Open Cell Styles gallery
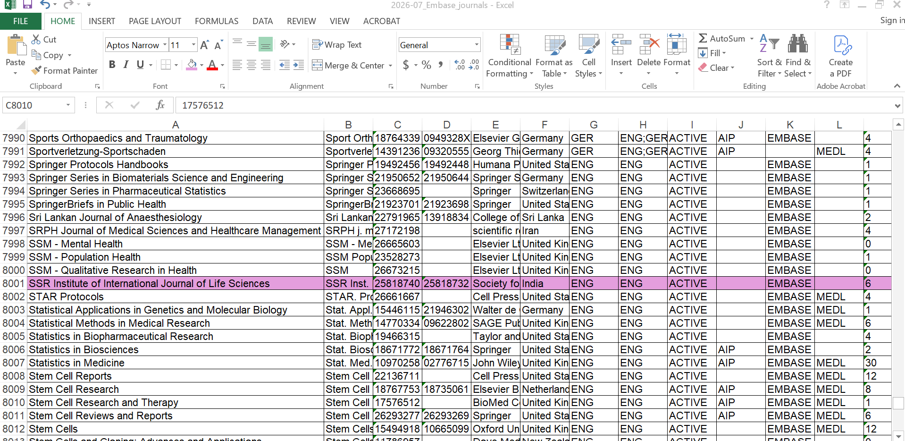 (588, 56)
